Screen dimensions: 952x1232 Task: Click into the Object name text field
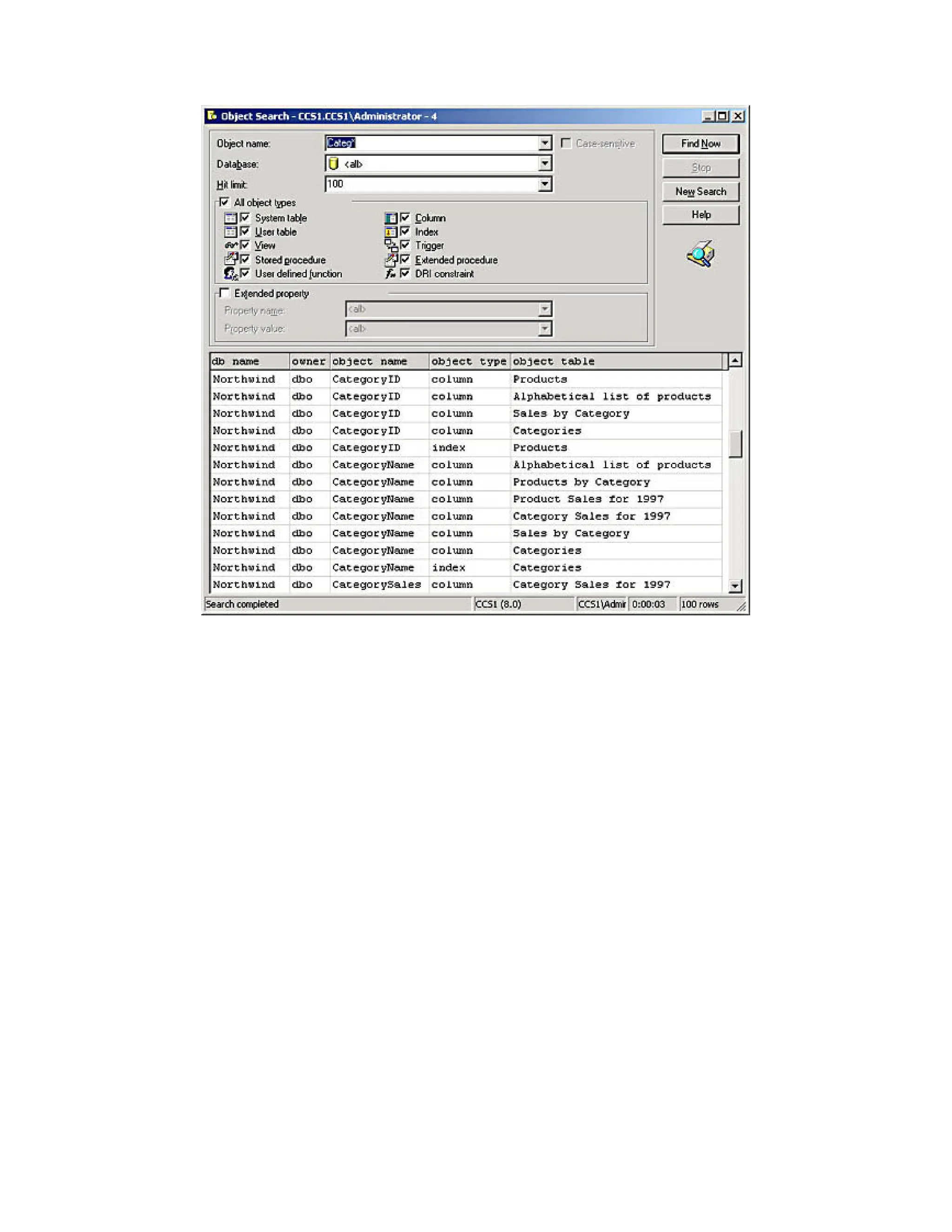432,143
